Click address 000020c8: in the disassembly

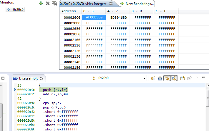26,112
